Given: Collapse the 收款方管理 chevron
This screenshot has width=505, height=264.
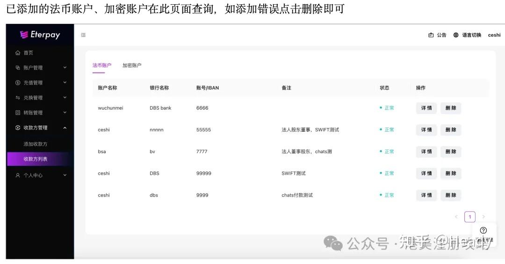Looking at the screenshot, I should click(65, 128).
